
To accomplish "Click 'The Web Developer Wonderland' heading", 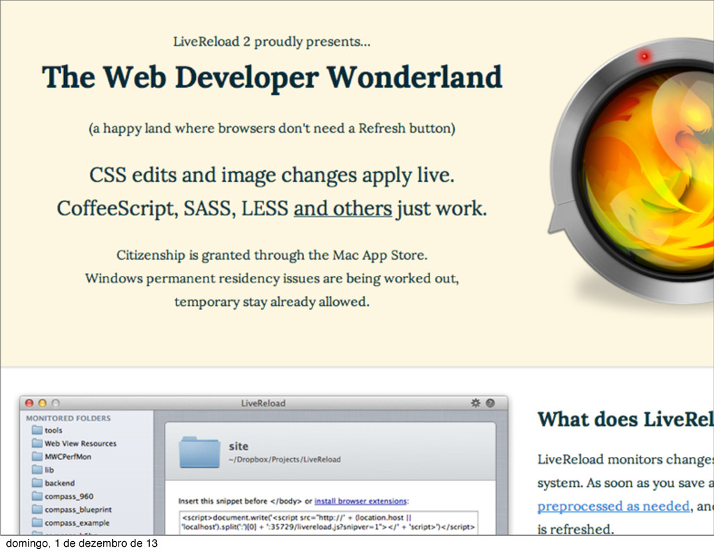I will 272,77.
